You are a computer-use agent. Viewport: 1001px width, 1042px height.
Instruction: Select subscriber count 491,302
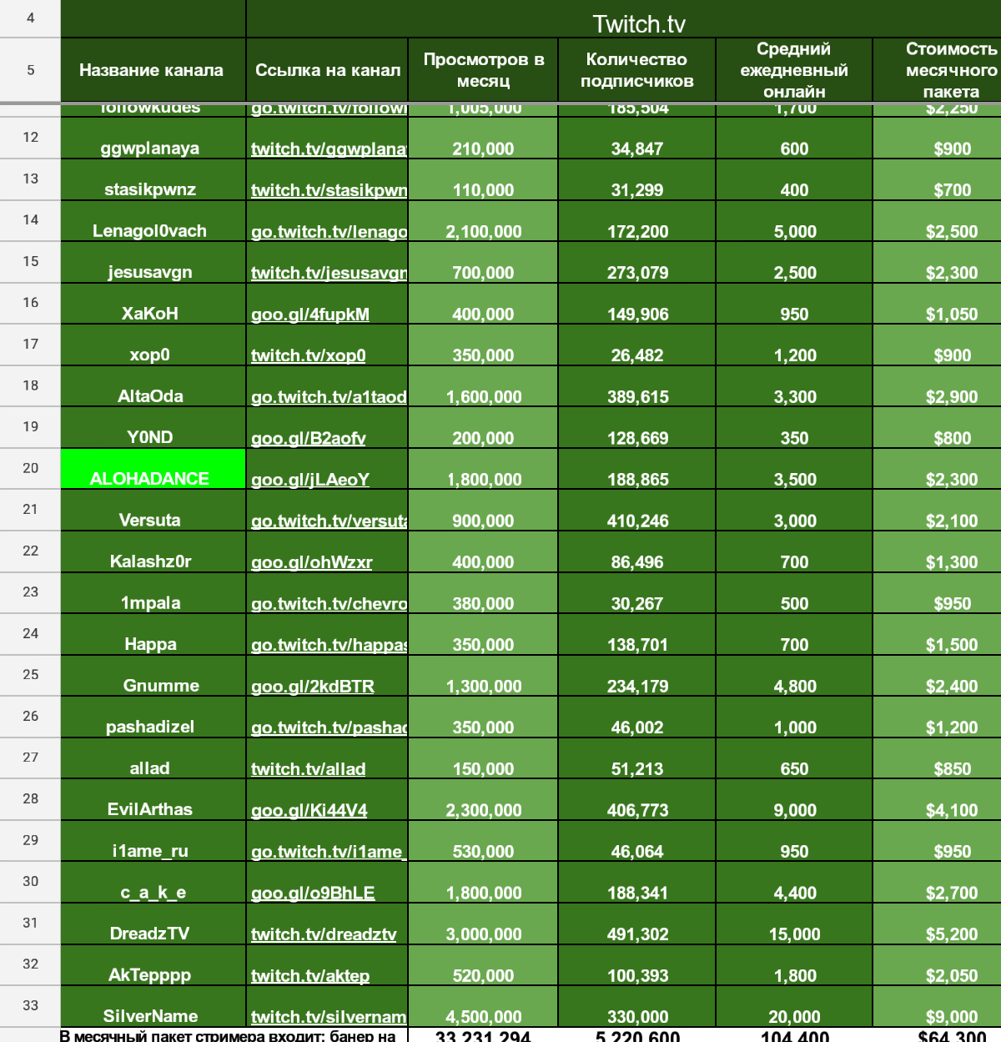(x=637, y=924)
